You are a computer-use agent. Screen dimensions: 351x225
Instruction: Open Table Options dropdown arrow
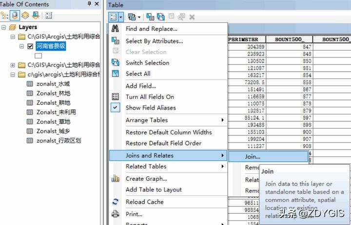[121, 17]
